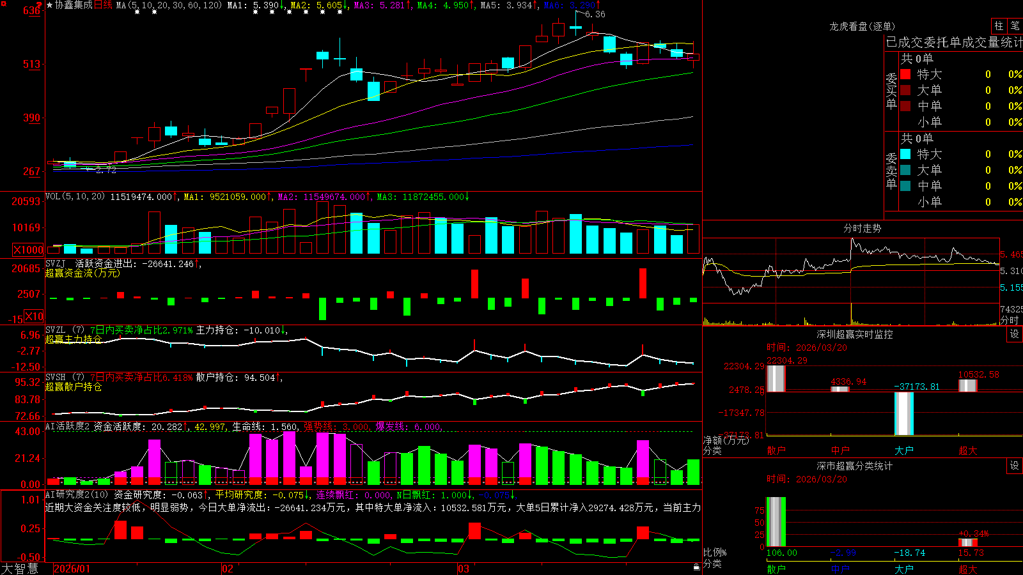This screenshot has width=1023, height=575.
Task: Click the 龙虎看盘(逐单) panel title
Action: pos(862,26)
